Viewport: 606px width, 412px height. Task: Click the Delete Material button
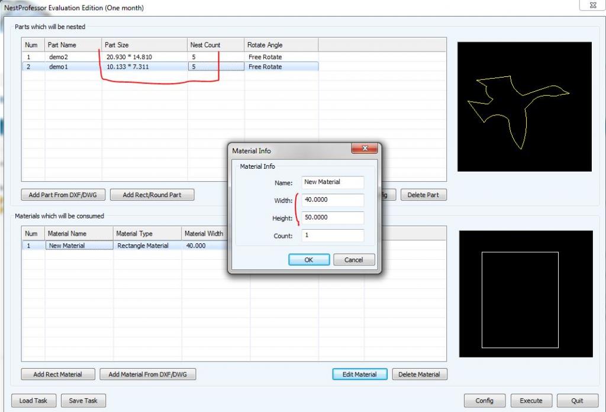tap(419, 374)
